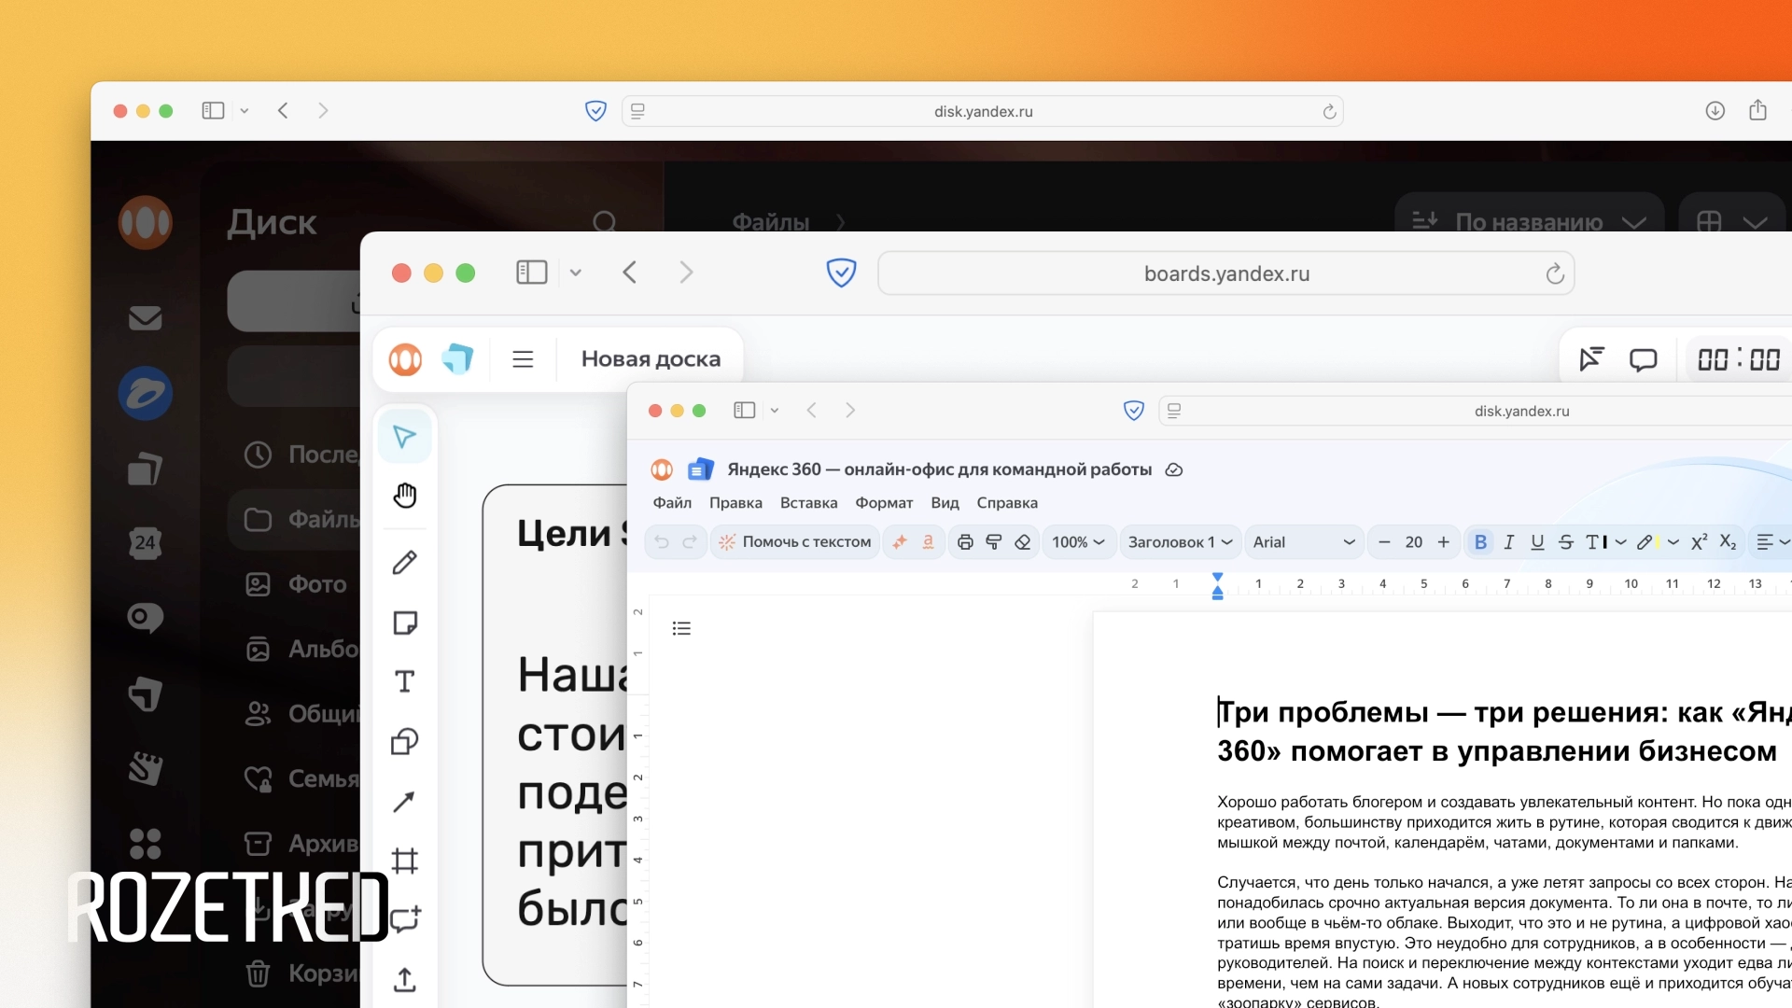Toggle underline formatting
1792x1008 pixels.
click(x=1536, y=541)
